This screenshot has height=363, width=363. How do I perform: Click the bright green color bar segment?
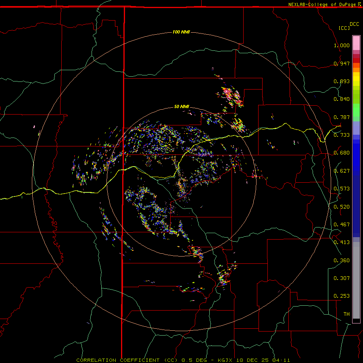coord(356,110)
